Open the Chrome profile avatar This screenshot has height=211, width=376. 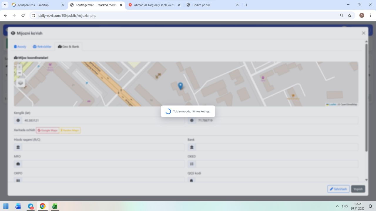tap(362, 16)
